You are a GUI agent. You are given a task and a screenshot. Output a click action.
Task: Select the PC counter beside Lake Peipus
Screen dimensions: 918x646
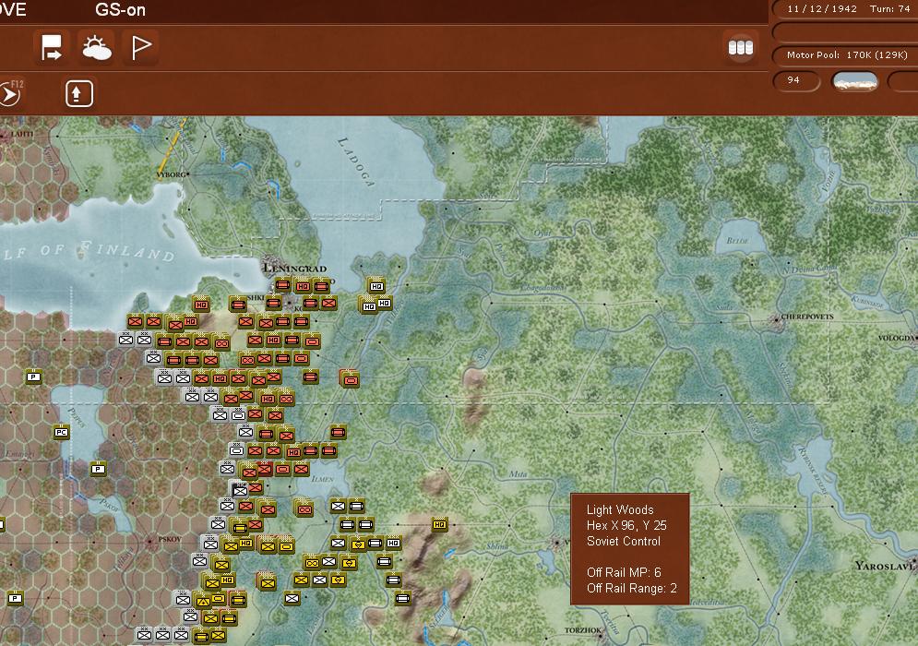tap(62, 433)
